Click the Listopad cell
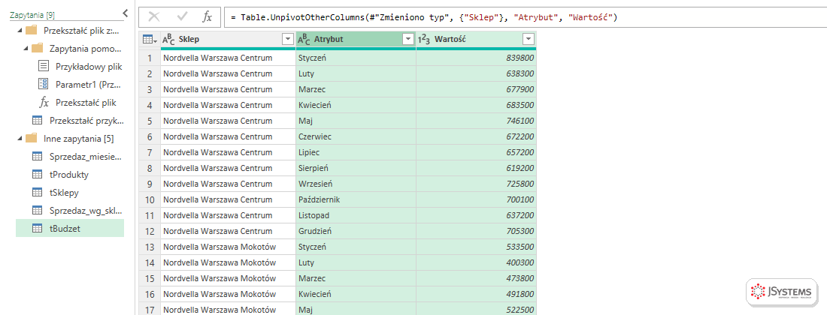The image size is (827, 315). tap(356, 215)
